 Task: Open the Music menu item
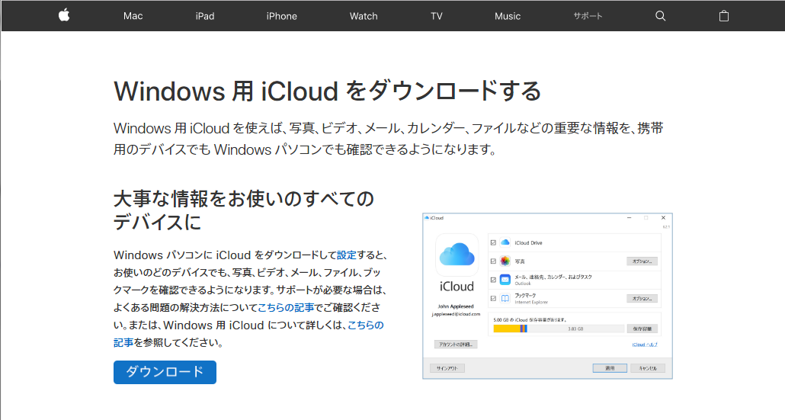pyautogui.click(x=508, y=16)
